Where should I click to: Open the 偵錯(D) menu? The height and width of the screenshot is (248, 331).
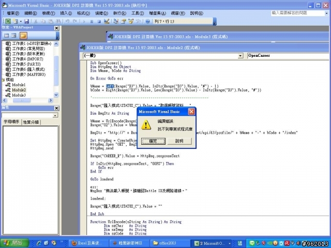click(101, 13)
